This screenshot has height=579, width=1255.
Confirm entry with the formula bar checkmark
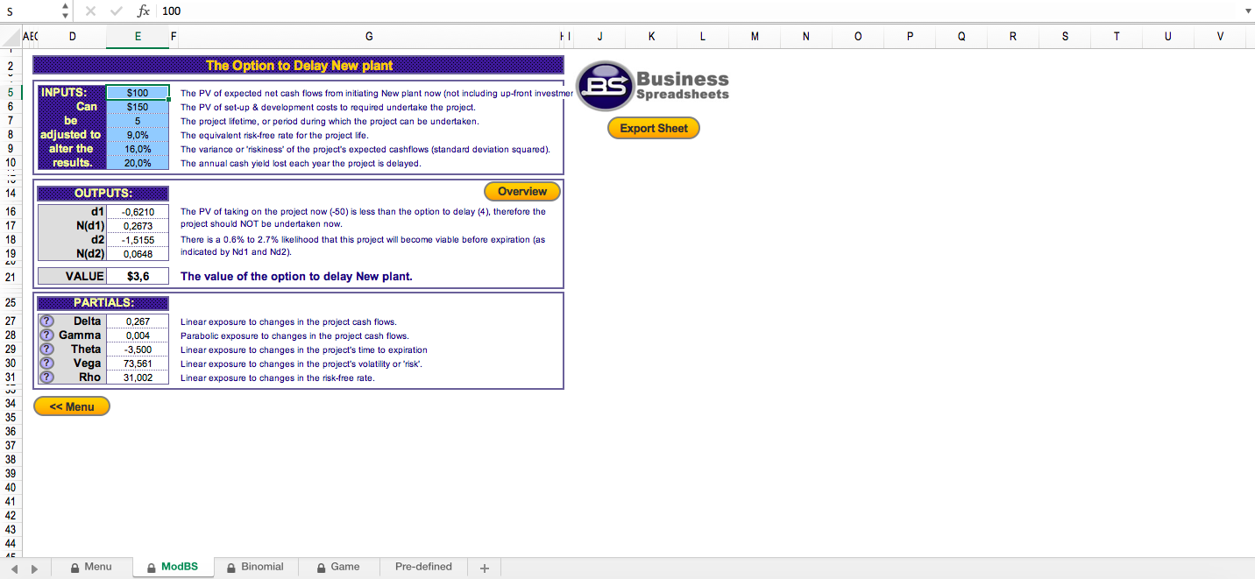tap(117, 11)
